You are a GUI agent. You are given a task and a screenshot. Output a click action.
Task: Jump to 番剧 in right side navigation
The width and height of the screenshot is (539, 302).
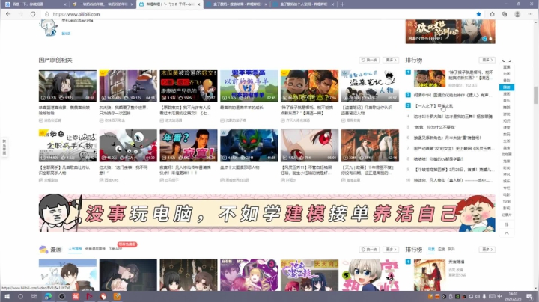tap(506, 81)
